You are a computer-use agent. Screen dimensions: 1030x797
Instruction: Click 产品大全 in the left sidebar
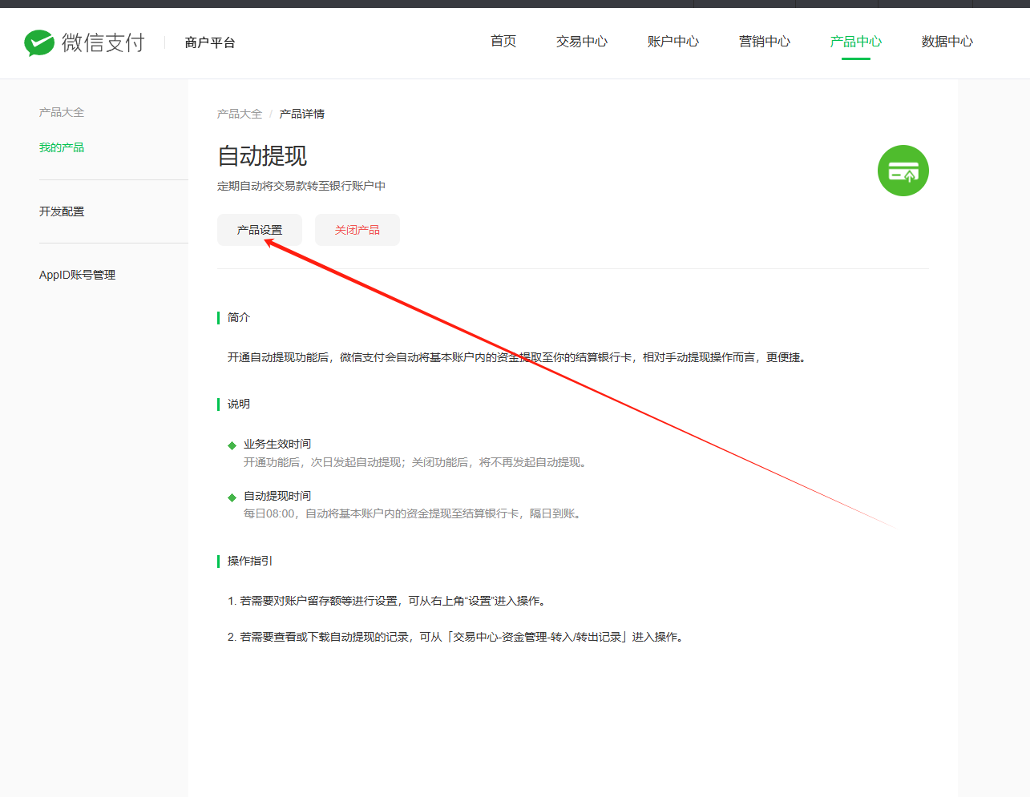click(x=62, y=112)
